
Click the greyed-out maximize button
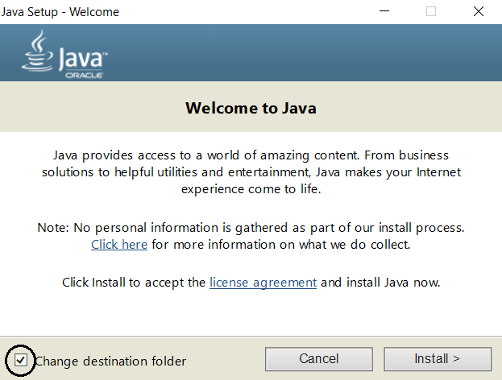pyautogui.click(x=431, y=11)
